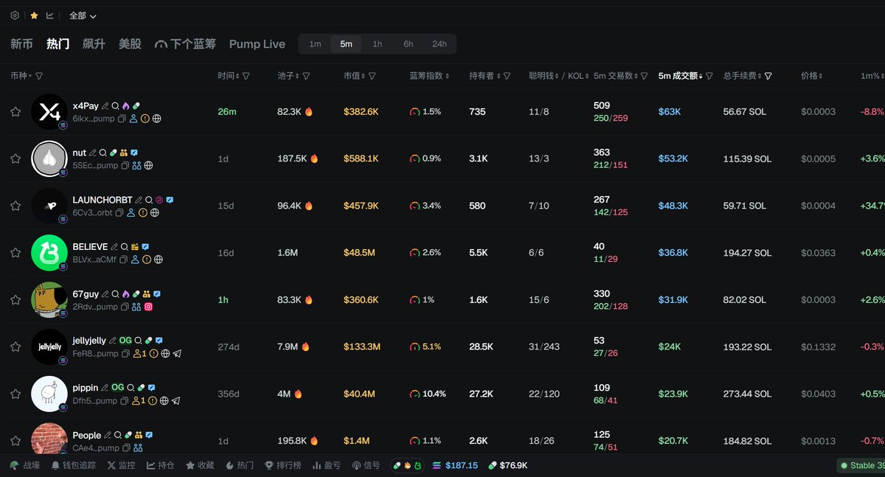Click the pink cube icon next to LAUNCHORBT

(x=159, y=200)
